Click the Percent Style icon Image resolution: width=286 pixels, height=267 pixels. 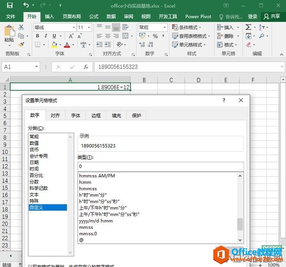click(x=155, y=36)
